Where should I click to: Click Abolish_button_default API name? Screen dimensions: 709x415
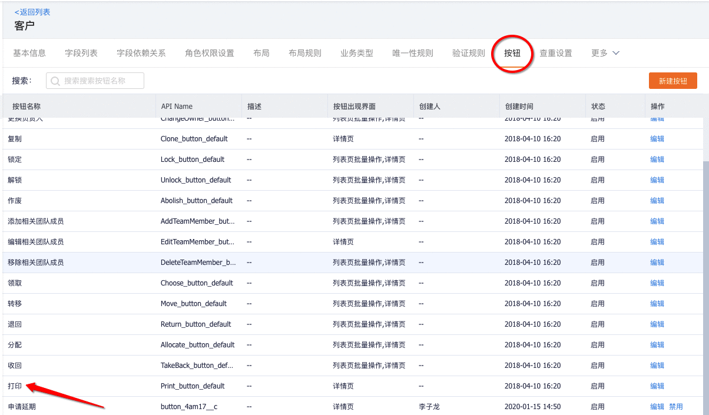pyautogui.click(x=197, y=201)
